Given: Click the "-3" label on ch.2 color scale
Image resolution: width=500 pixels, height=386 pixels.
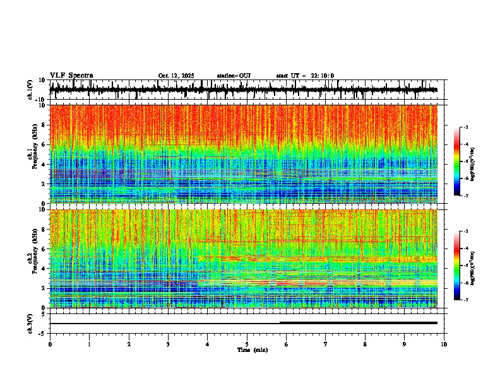Looking at the screenshot, I should tap(466, 231).
